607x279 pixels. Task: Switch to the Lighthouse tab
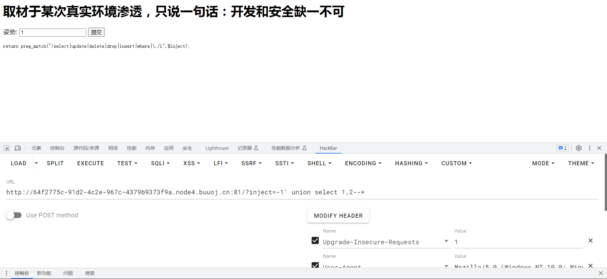[x=217, y=148]
